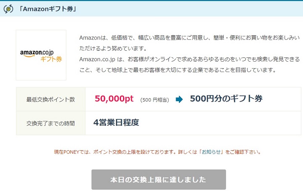Click the blue right arrow icon
Image resolution: width=303 pixels, height=193 pixels.
click(179, 99)
